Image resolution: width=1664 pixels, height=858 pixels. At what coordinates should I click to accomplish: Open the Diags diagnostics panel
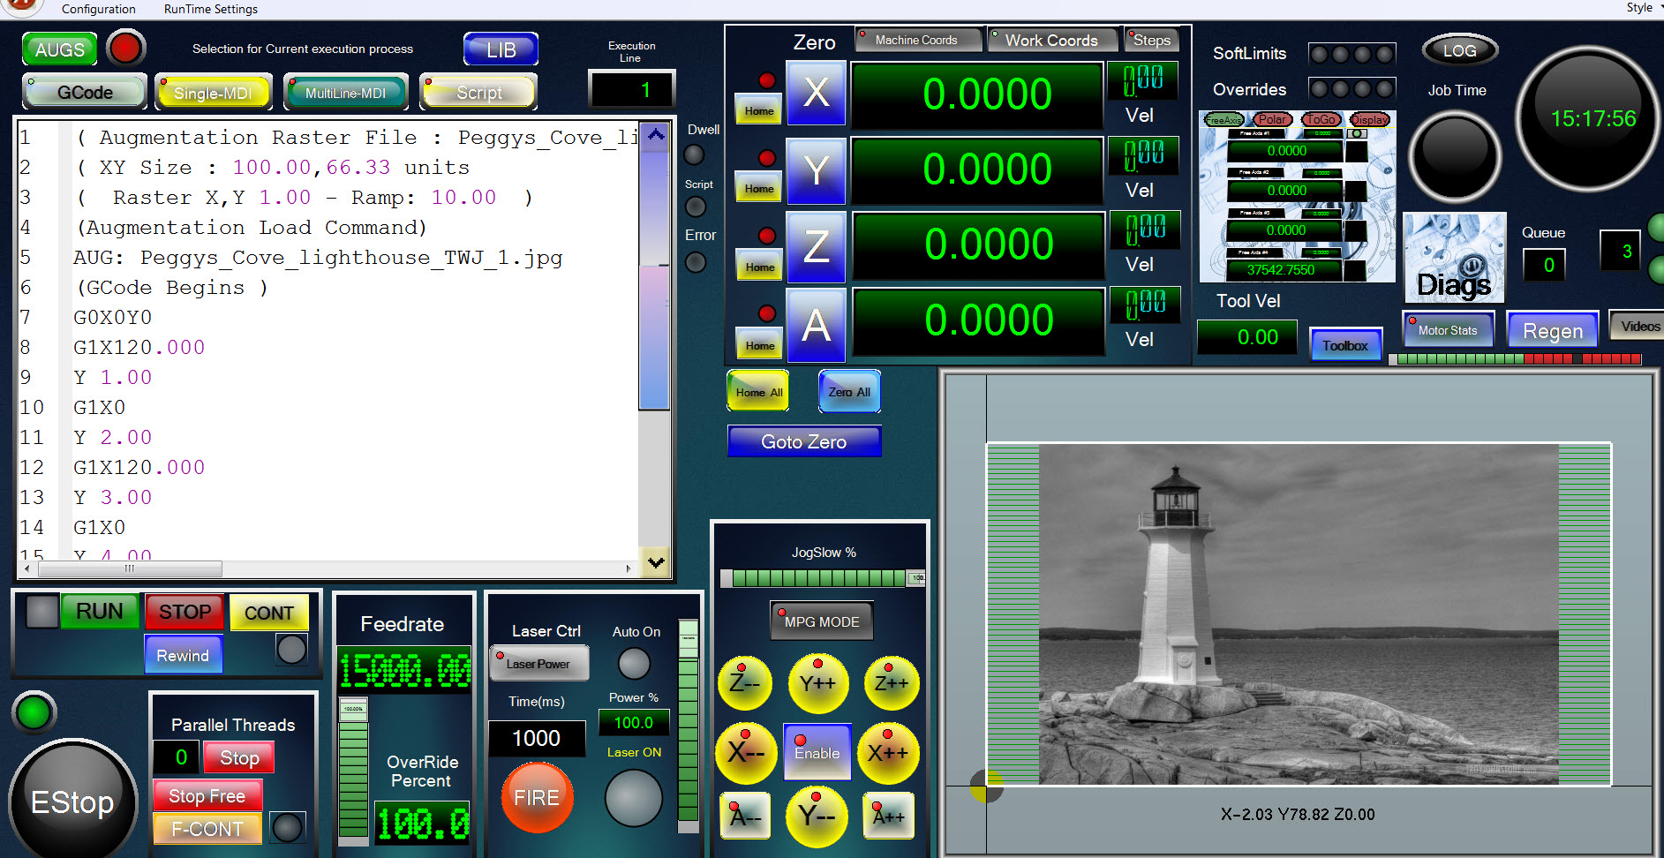coord(1453,259)
